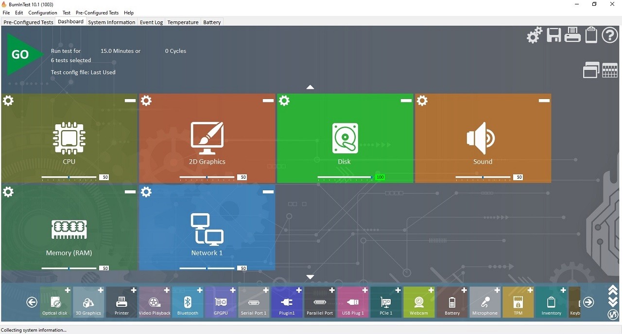Click the save configuration floppy icon

click(x=554, y=35)
